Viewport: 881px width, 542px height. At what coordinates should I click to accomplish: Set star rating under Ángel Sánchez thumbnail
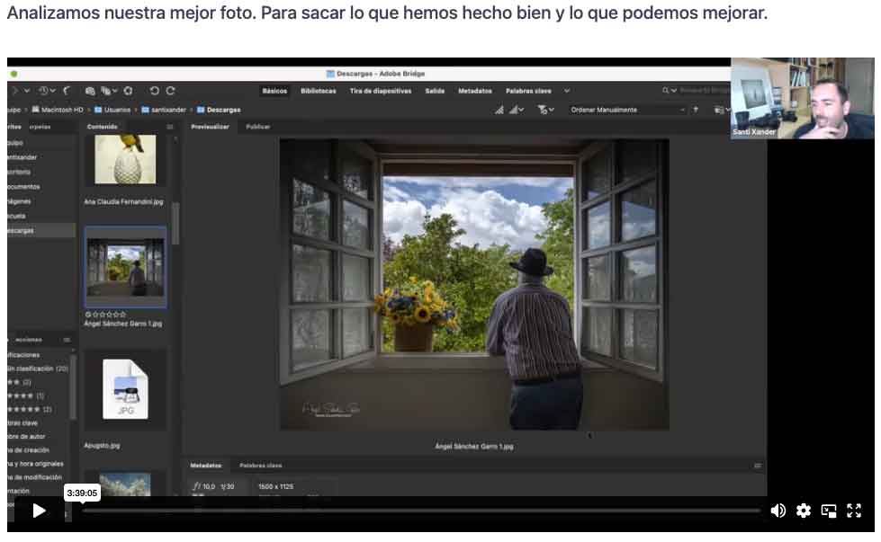(x=105, y=315)
